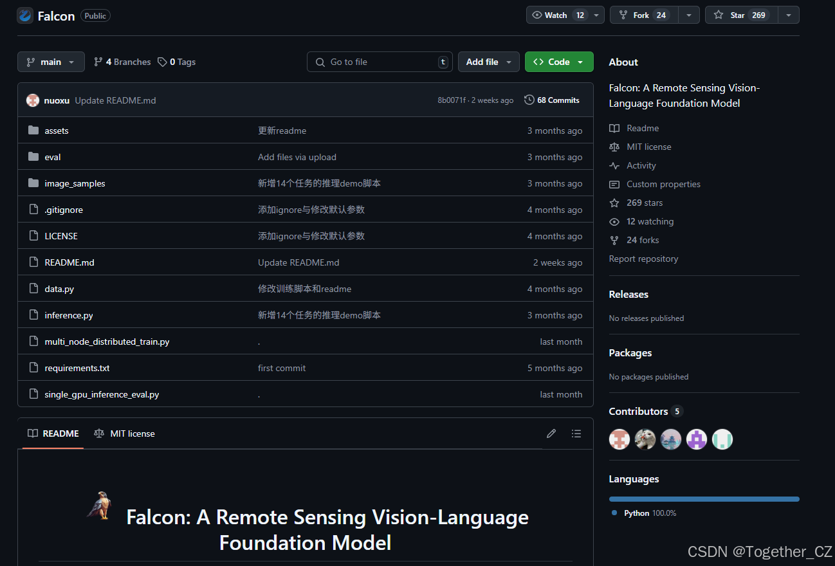Click the MIT license scales icon
This screenshot has width=835, height=566.
614,147
